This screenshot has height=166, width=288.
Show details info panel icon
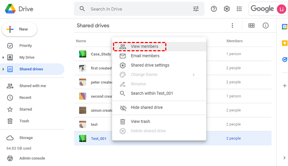266,25
